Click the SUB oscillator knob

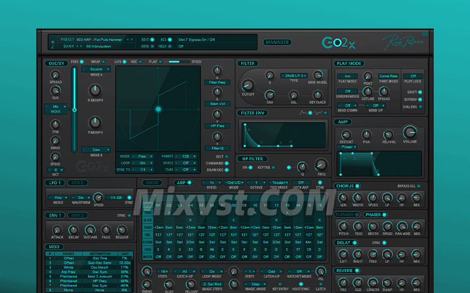point(55,90)
